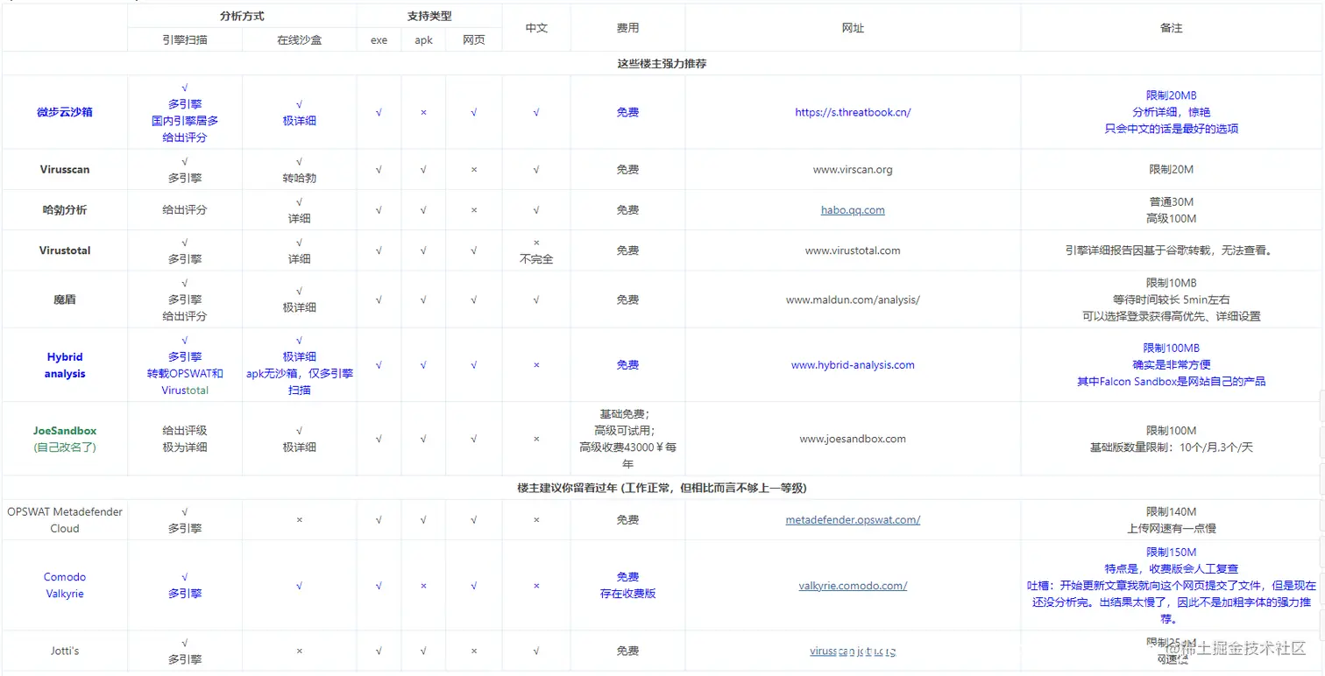This screenshot has height=676, width=1325.
Task: Select the Comodo Valkyrie row name
Action: click(65, 585)
